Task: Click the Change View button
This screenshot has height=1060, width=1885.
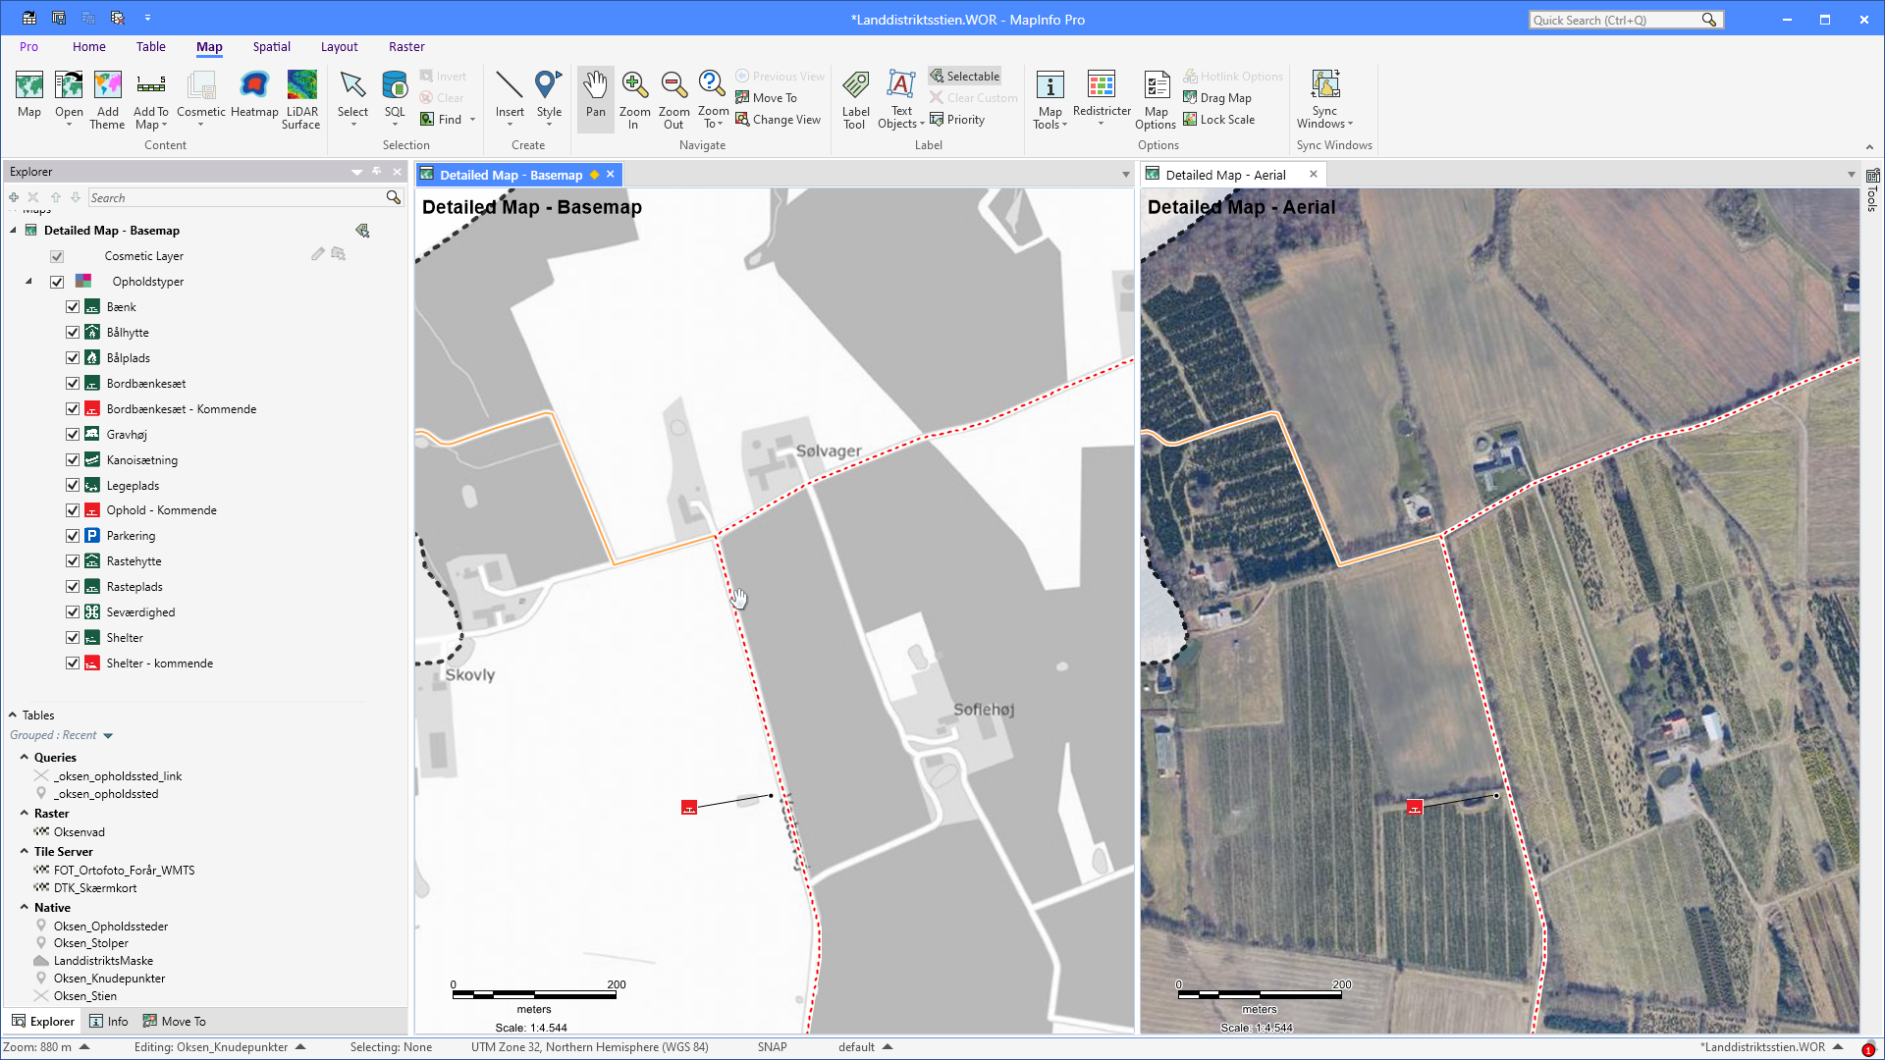Action: click(780, 119)
